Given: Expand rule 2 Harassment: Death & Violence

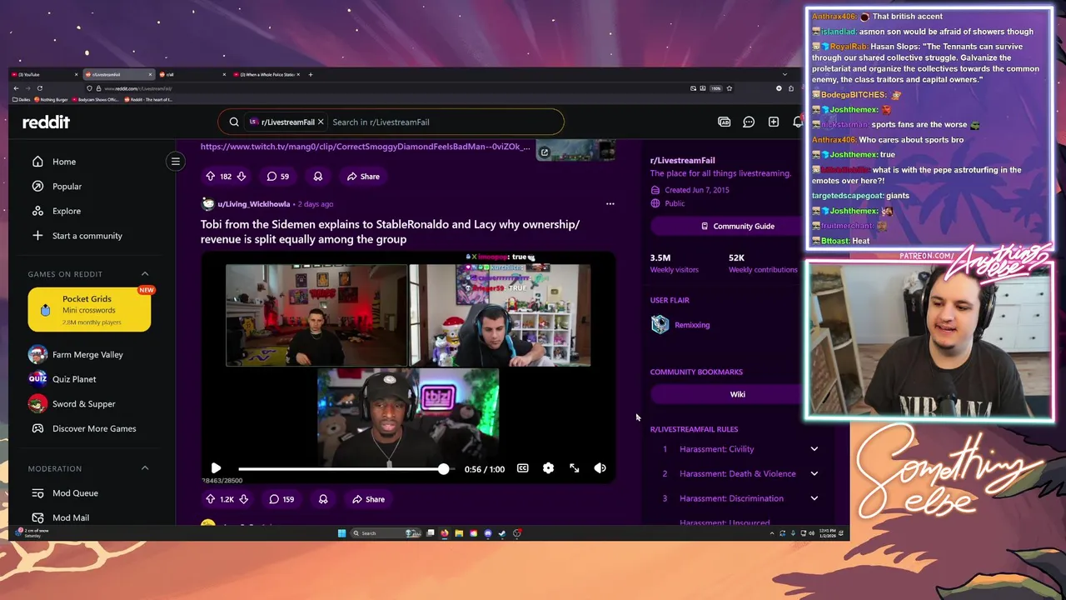Looking at the screenshot, I should [x=740, y=473].
